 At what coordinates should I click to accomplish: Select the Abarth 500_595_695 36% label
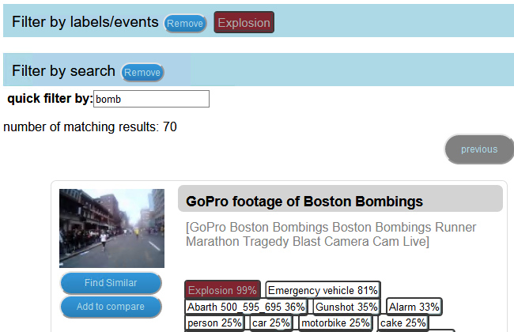(x=246, y=307)
